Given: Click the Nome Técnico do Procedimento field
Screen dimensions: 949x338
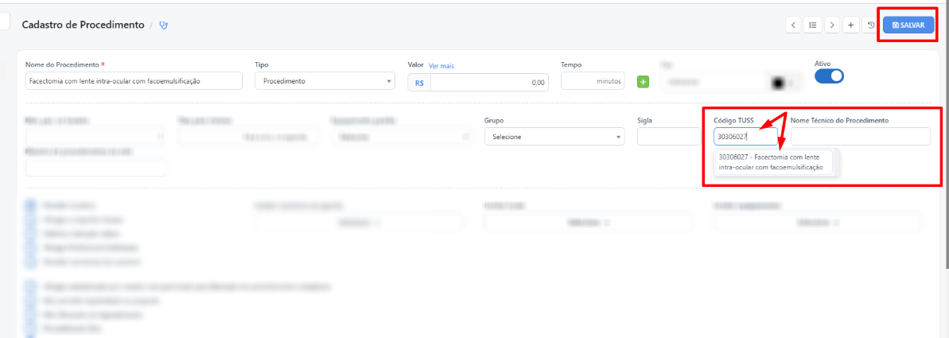Looking at the screenshot, I should point(860,137).
